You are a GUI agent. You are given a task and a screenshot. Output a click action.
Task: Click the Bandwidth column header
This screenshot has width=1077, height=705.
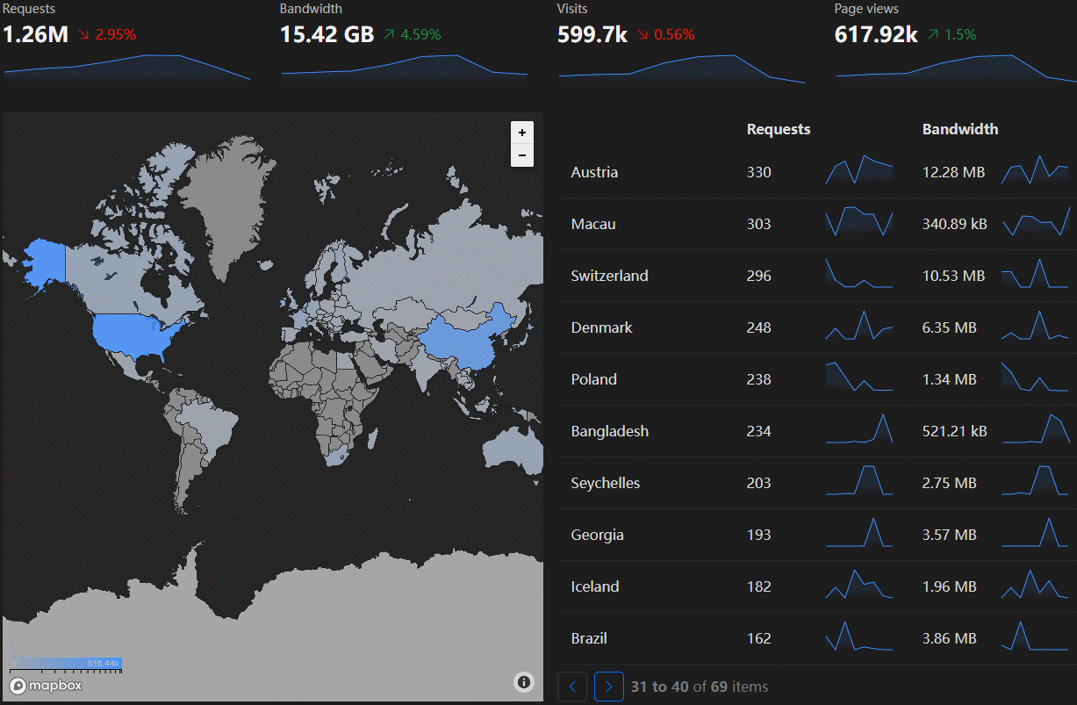(x=959, y=129)
